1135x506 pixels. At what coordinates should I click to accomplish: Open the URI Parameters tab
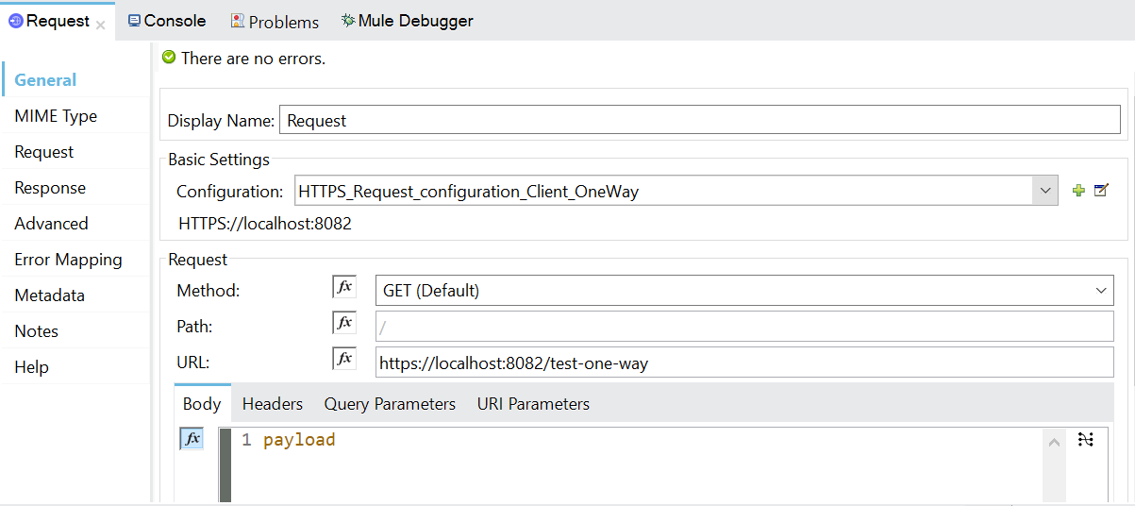pyautogui.click(x=533, y=404)
